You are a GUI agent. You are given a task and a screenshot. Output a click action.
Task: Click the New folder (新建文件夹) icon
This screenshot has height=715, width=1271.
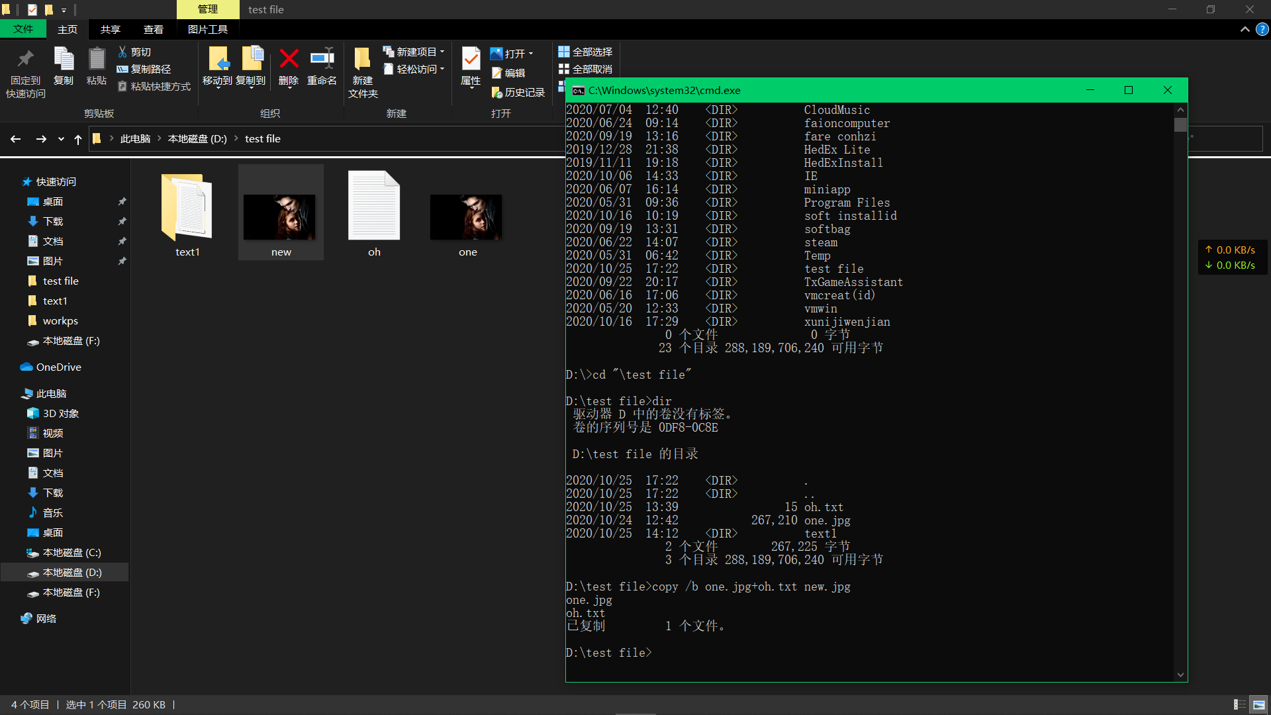tap(362, 60)
